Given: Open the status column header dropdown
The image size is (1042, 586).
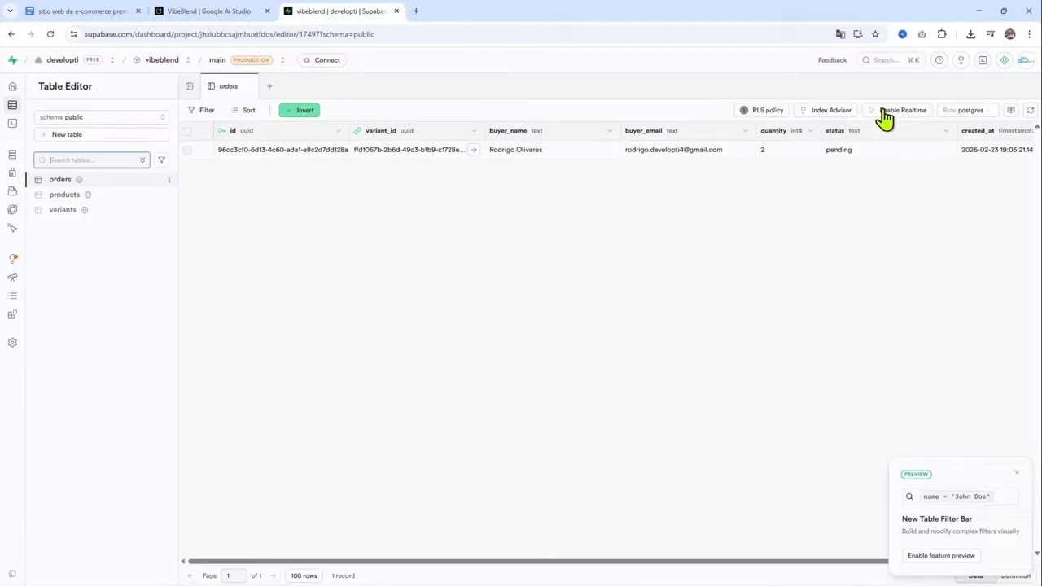Looking at the screenshot, I should point(945,130).
